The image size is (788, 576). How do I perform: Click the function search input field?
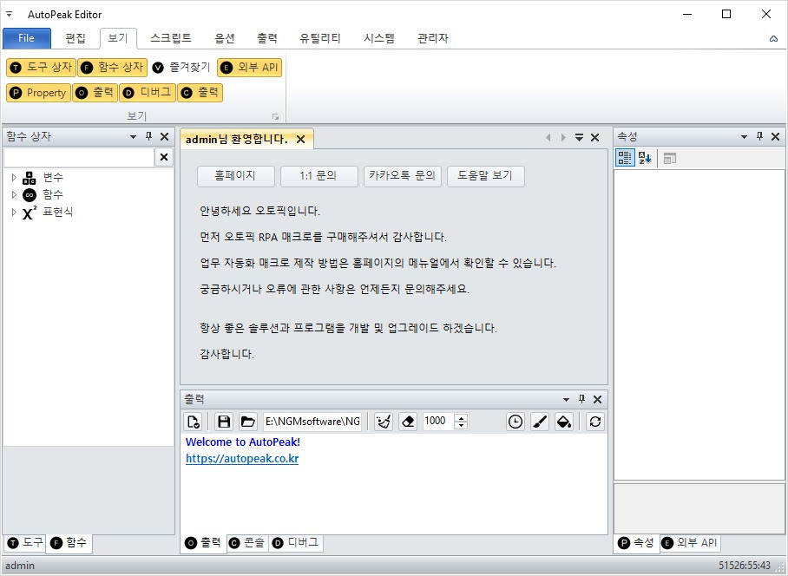pyautogui.click(x=79, y=157)
